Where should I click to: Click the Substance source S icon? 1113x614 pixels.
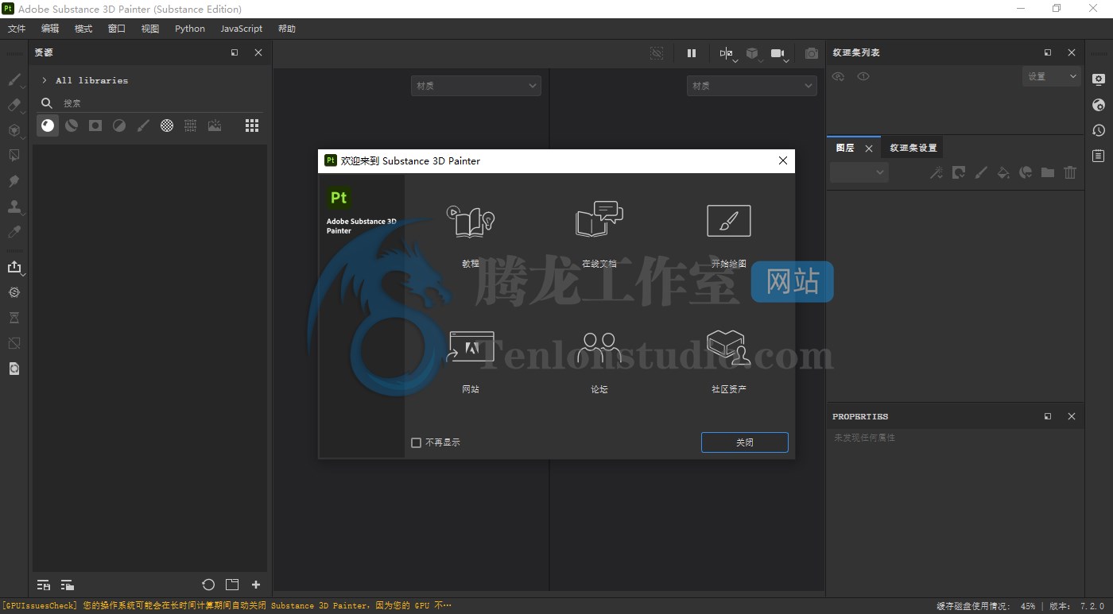(x=14, y=292)
